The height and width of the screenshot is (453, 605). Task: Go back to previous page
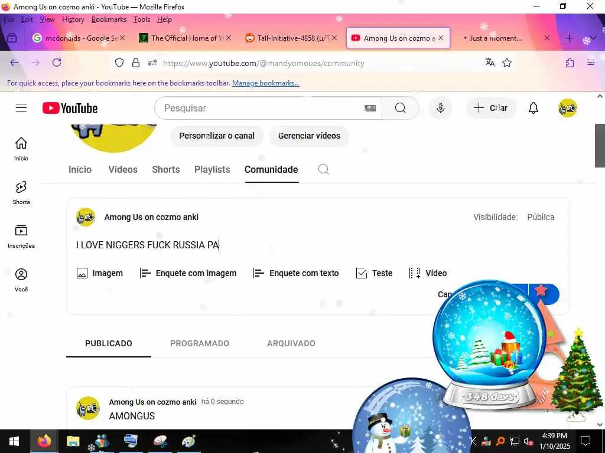[x=14, y=63]
